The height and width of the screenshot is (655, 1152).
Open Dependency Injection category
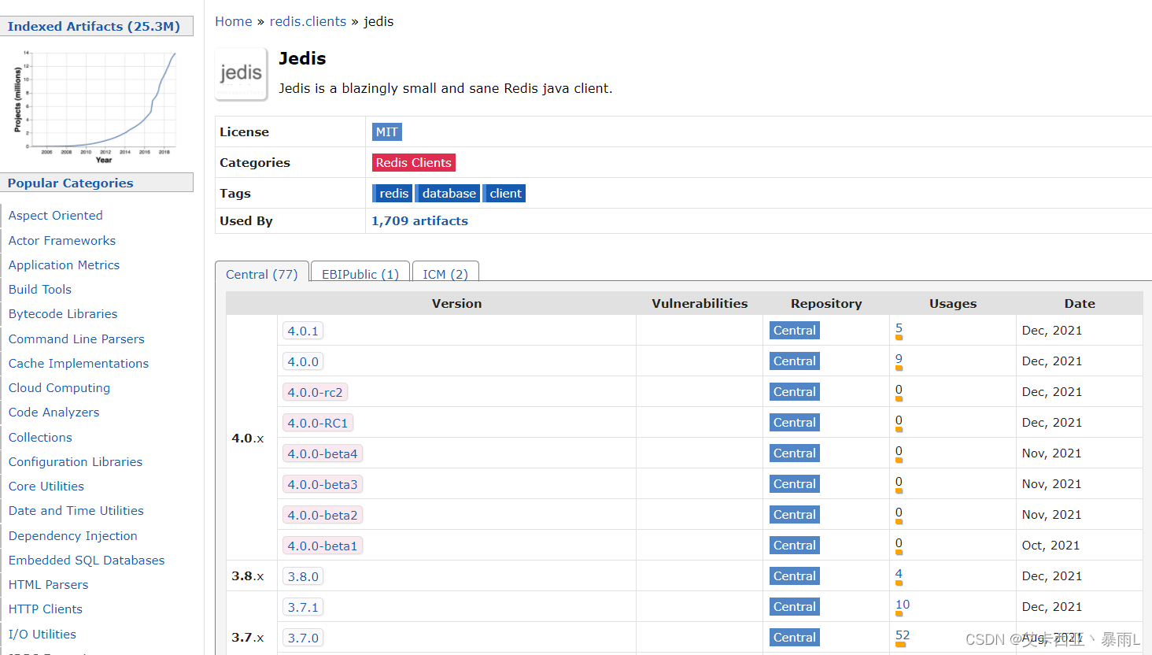[73, 536]
